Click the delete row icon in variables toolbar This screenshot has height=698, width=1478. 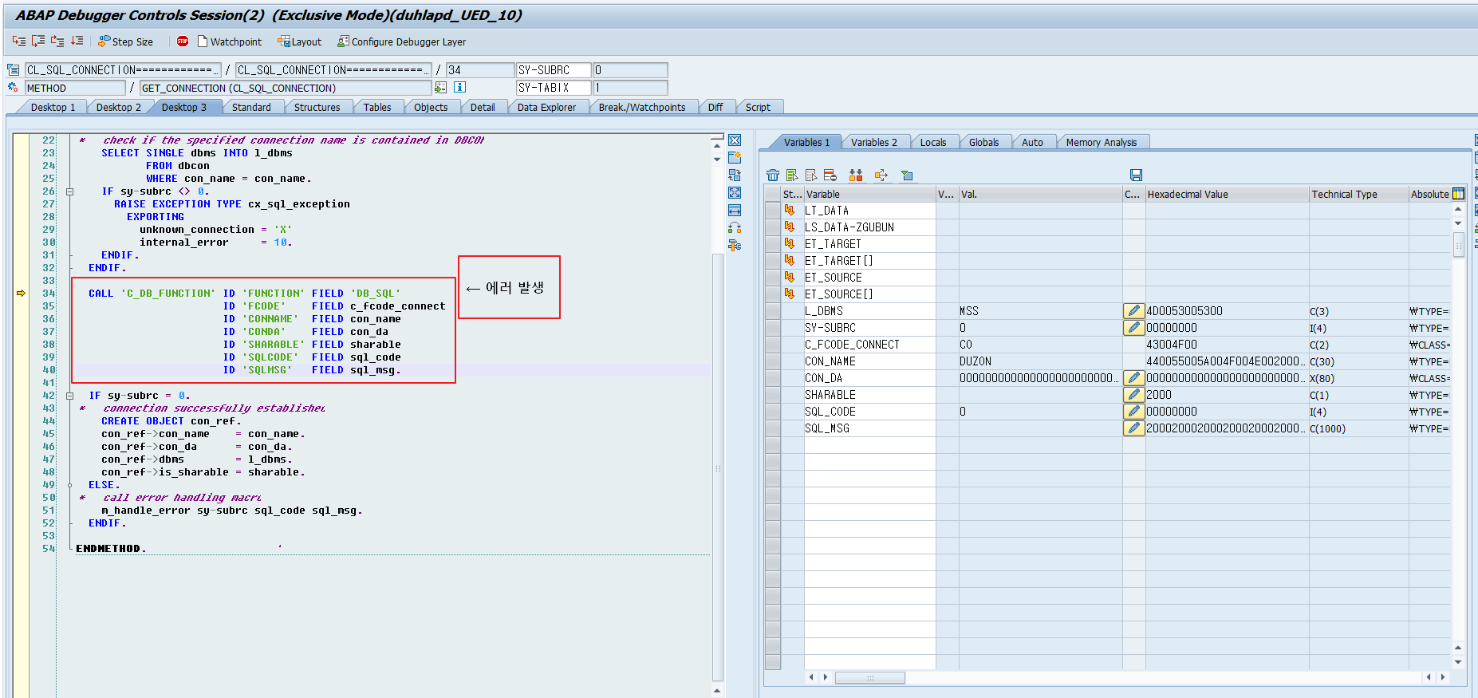[830, 175]
